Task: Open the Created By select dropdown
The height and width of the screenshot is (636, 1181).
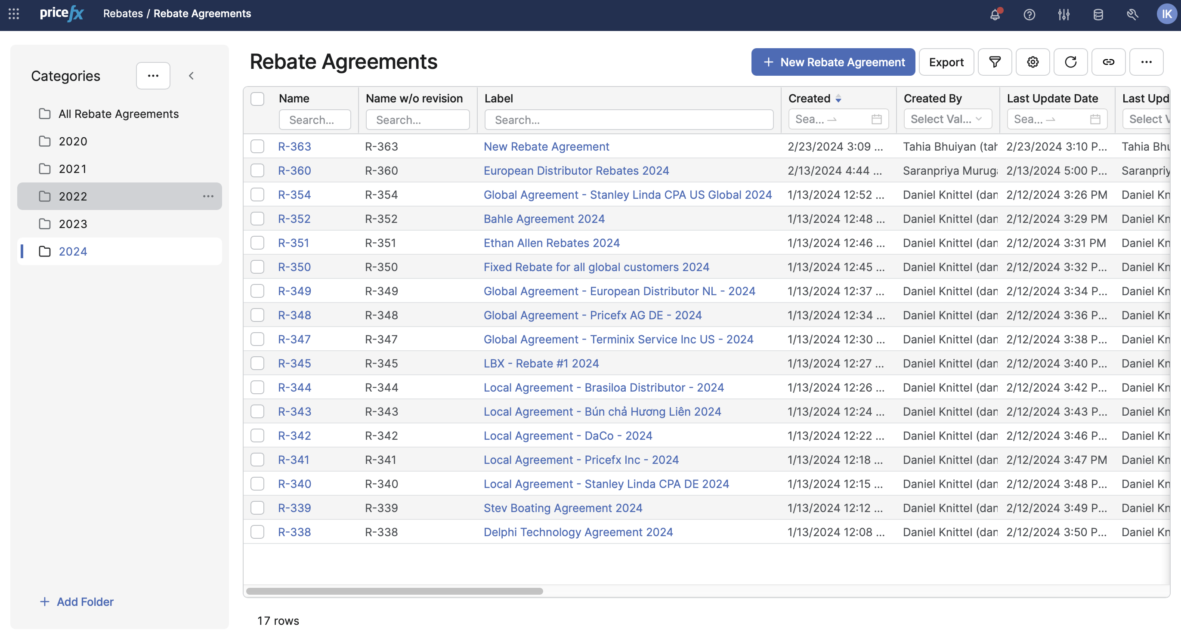Action: (947, 119)
